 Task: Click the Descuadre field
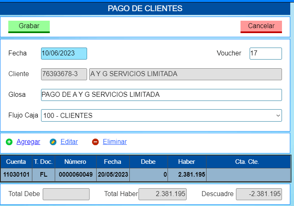tap(259, 194)
